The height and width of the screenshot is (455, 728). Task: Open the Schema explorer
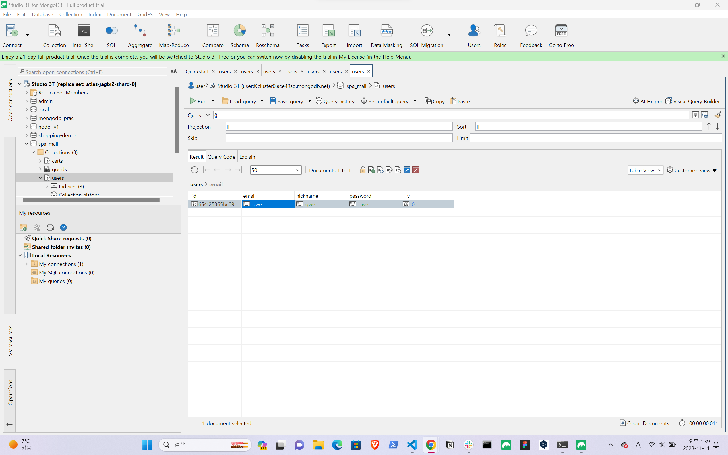point(239,36)
